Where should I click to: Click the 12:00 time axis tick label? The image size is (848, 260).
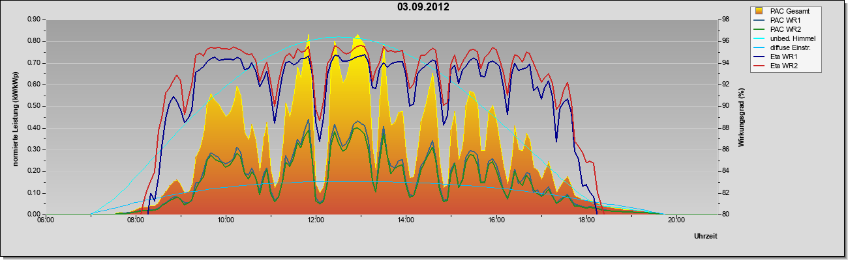(x=316, y=220)
